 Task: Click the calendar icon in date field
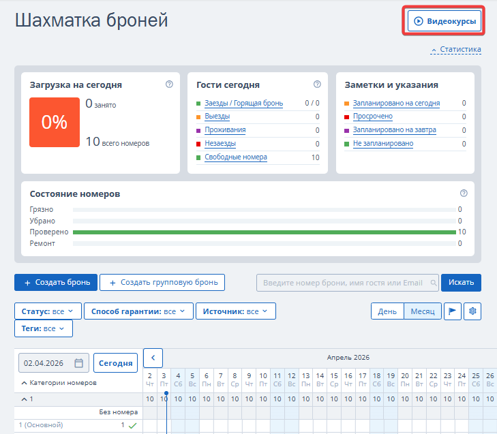click(78, 363)
